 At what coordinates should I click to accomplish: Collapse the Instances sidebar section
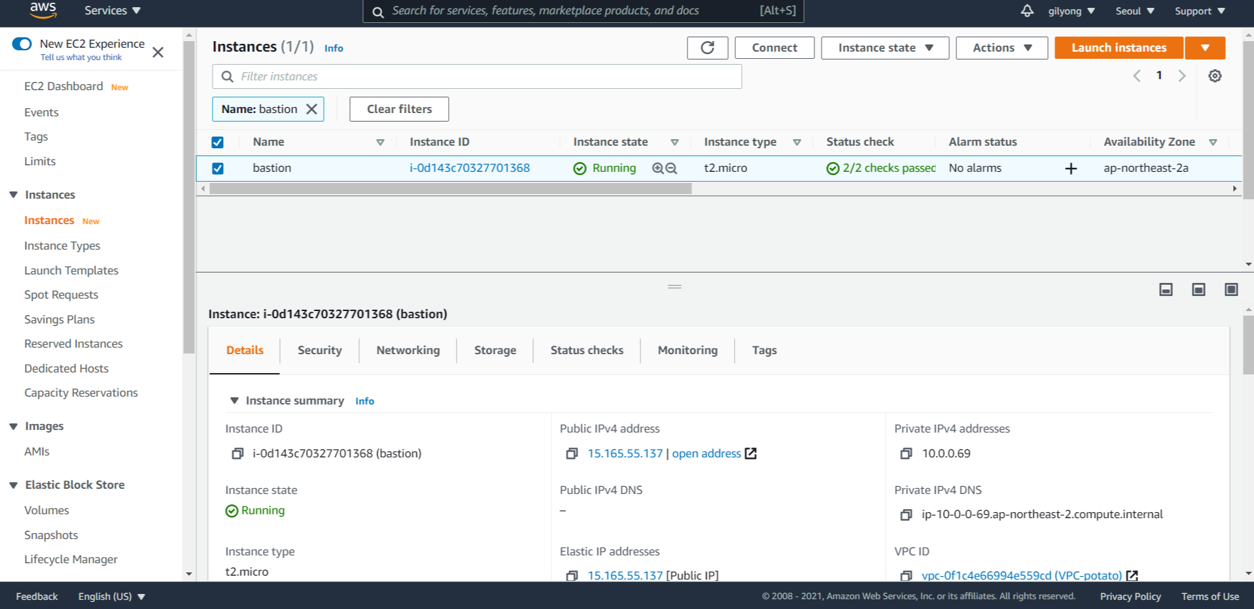13,195
